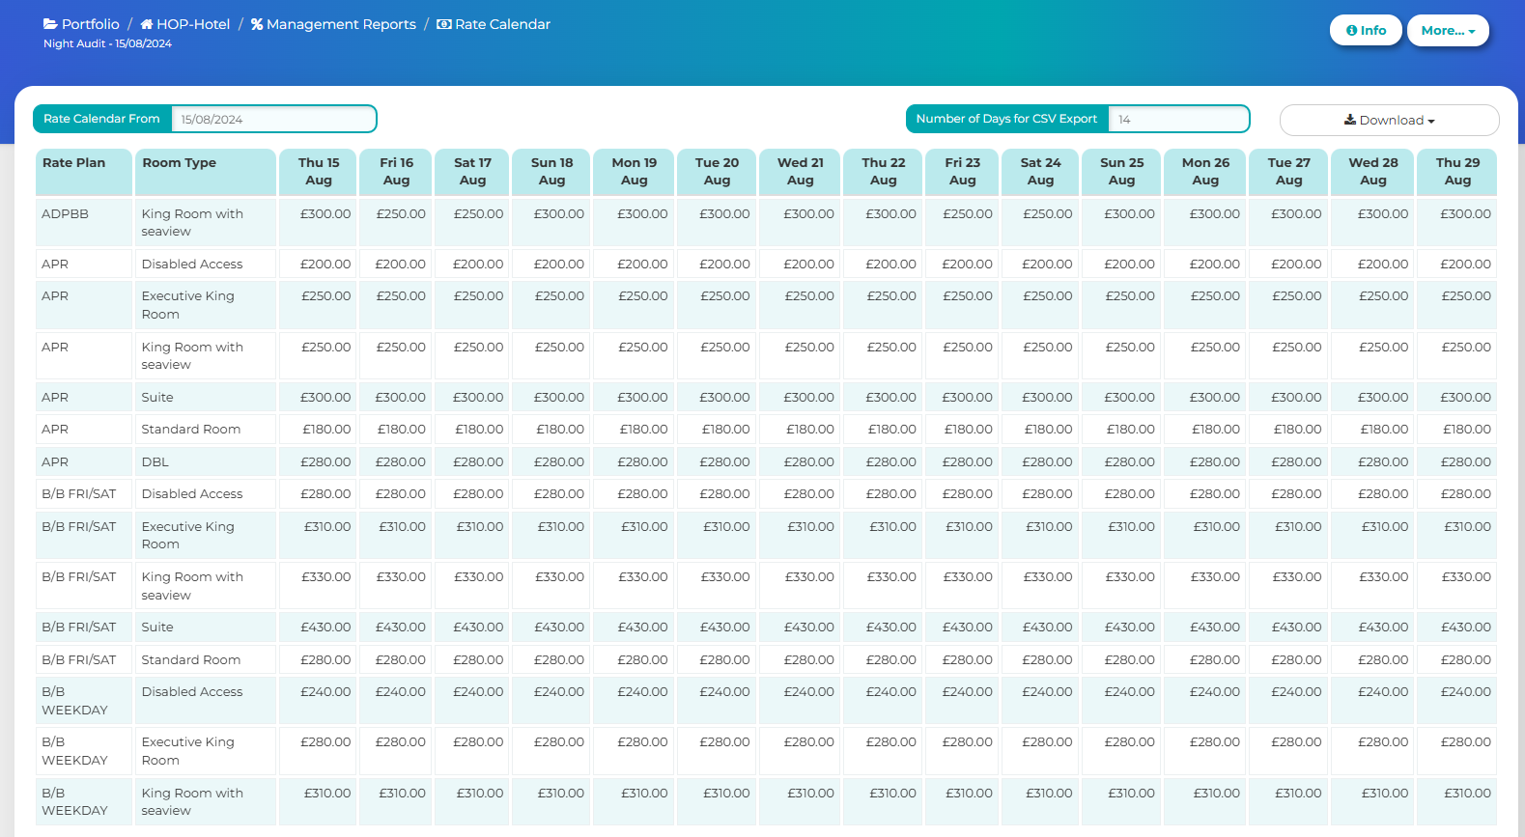The height and width of the screenshot is (837, 1525).
Task: Click the Rate Plan column header
Action: pyautogui.click(x=84, y=172)
